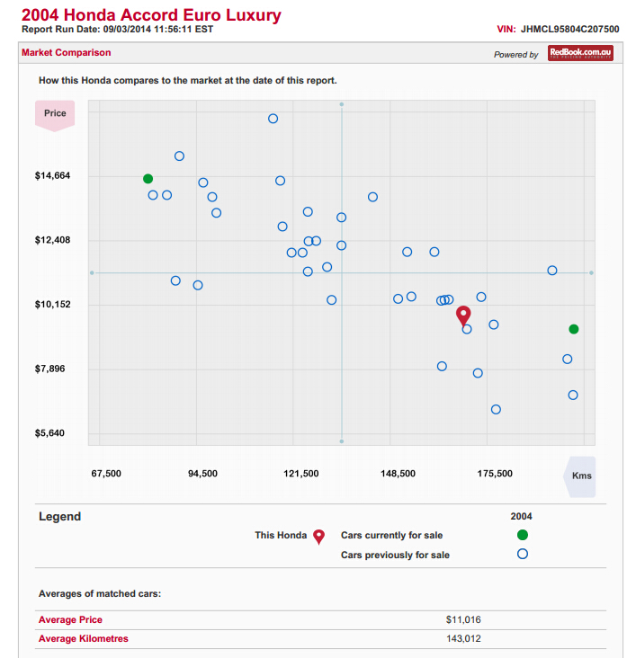The width and height of the screenshot is (636, 658).
Task: Open the Average Kilometres link
Action: [x=83, y=639]
